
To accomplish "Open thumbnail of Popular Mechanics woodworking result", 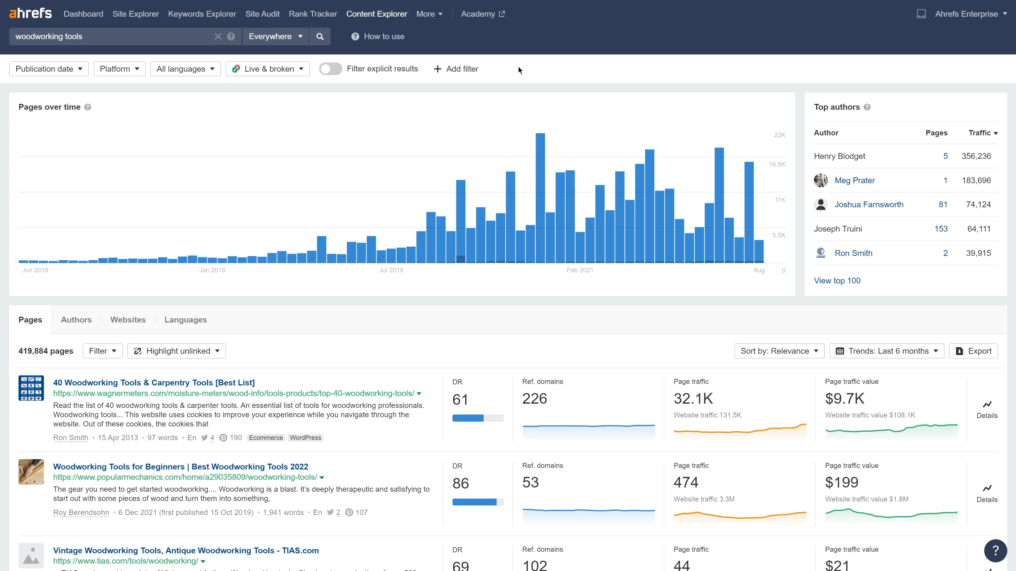I will click(31, 472).
